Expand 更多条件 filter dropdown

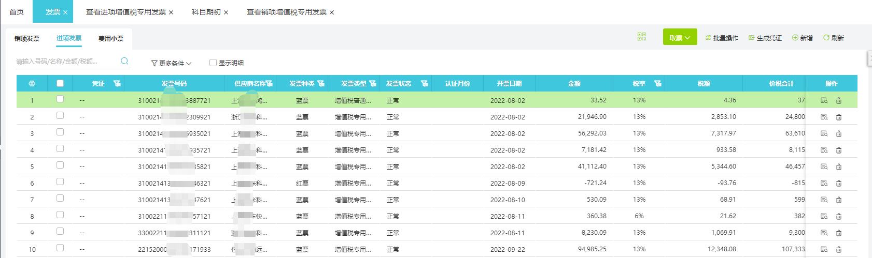[171, 63]
